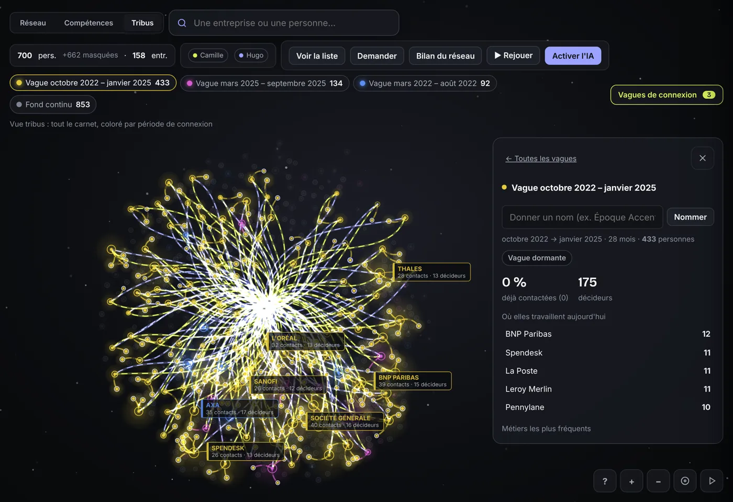Viewport: 733px width, 502px height.
Task: Recenter the graph with the target icon
Action: 685,481
